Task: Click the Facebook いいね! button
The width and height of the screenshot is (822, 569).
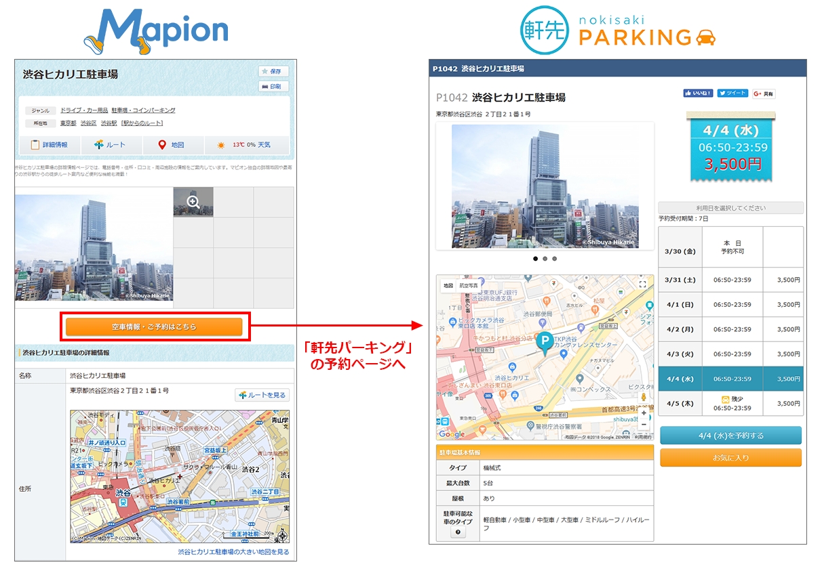Action: [x=698, y=93]
